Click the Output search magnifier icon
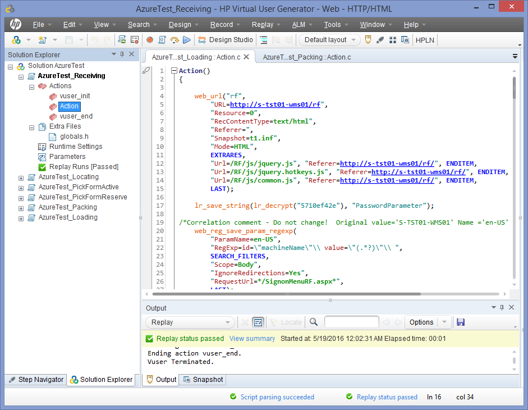 [x=314, y=322]
